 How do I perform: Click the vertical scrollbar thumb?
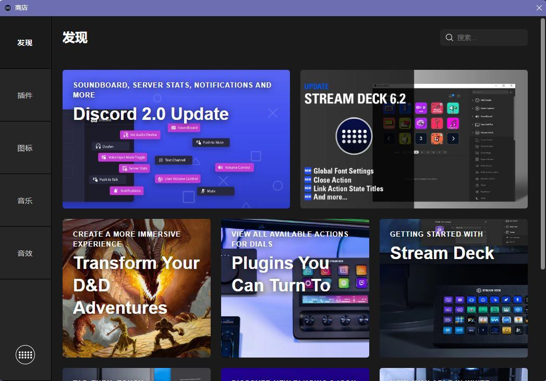[x=542, y=144]
